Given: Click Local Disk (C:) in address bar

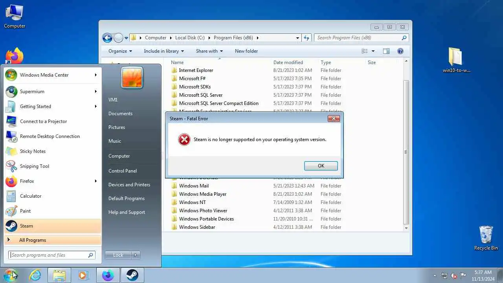Looking at the screenshot, I should (x=190, y=38).
